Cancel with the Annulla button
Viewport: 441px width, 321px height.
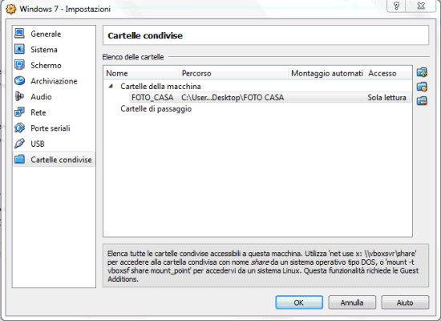[352, 303]
